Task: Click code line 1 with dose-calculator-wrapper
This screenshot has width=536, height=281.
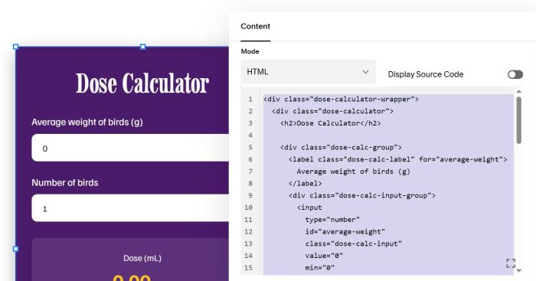Action: (341, 99)
